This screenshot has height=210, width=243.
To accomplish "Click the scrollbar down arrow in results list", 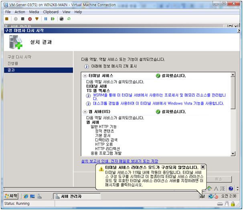I will pos(233,153).
